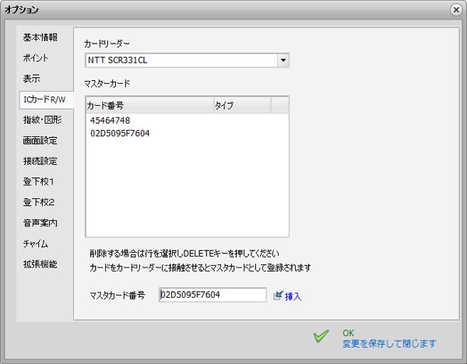
Task: Click the green OK checkmark icon
Action: coord(321,336)
